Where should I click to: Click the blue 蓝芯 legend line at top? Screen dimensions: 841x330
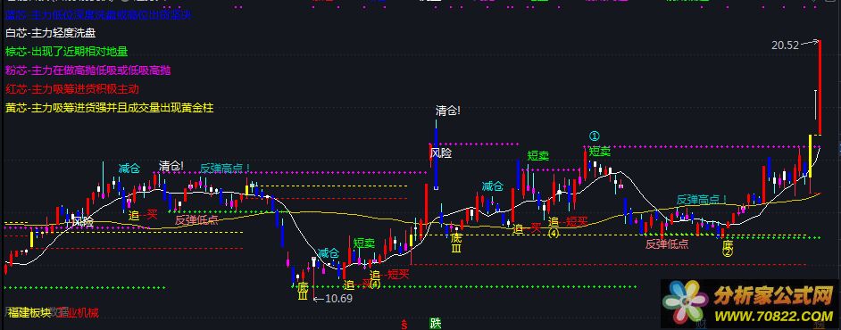pyautogui.click(x=98, y=15)
